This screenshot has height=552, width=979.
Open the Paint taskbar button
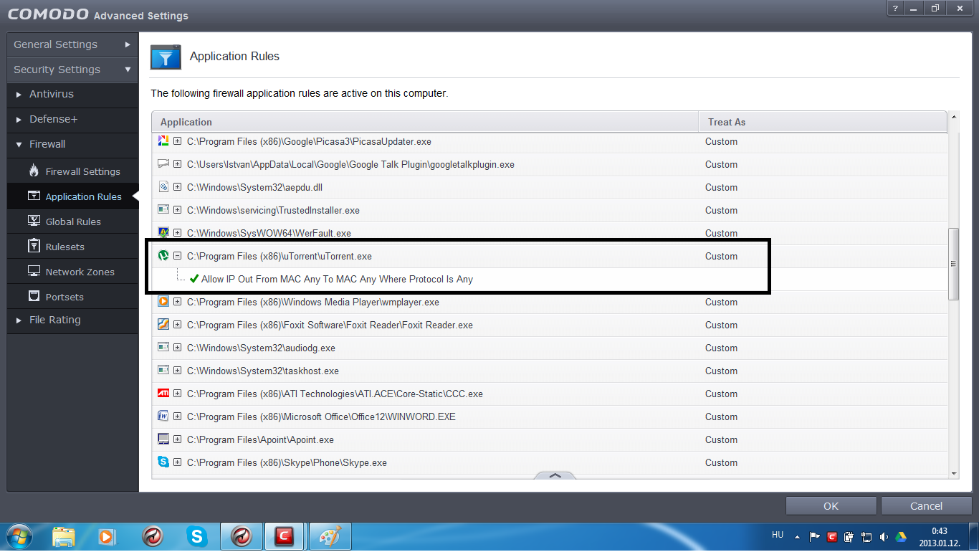pyautogui.click(x=329, y=536)
